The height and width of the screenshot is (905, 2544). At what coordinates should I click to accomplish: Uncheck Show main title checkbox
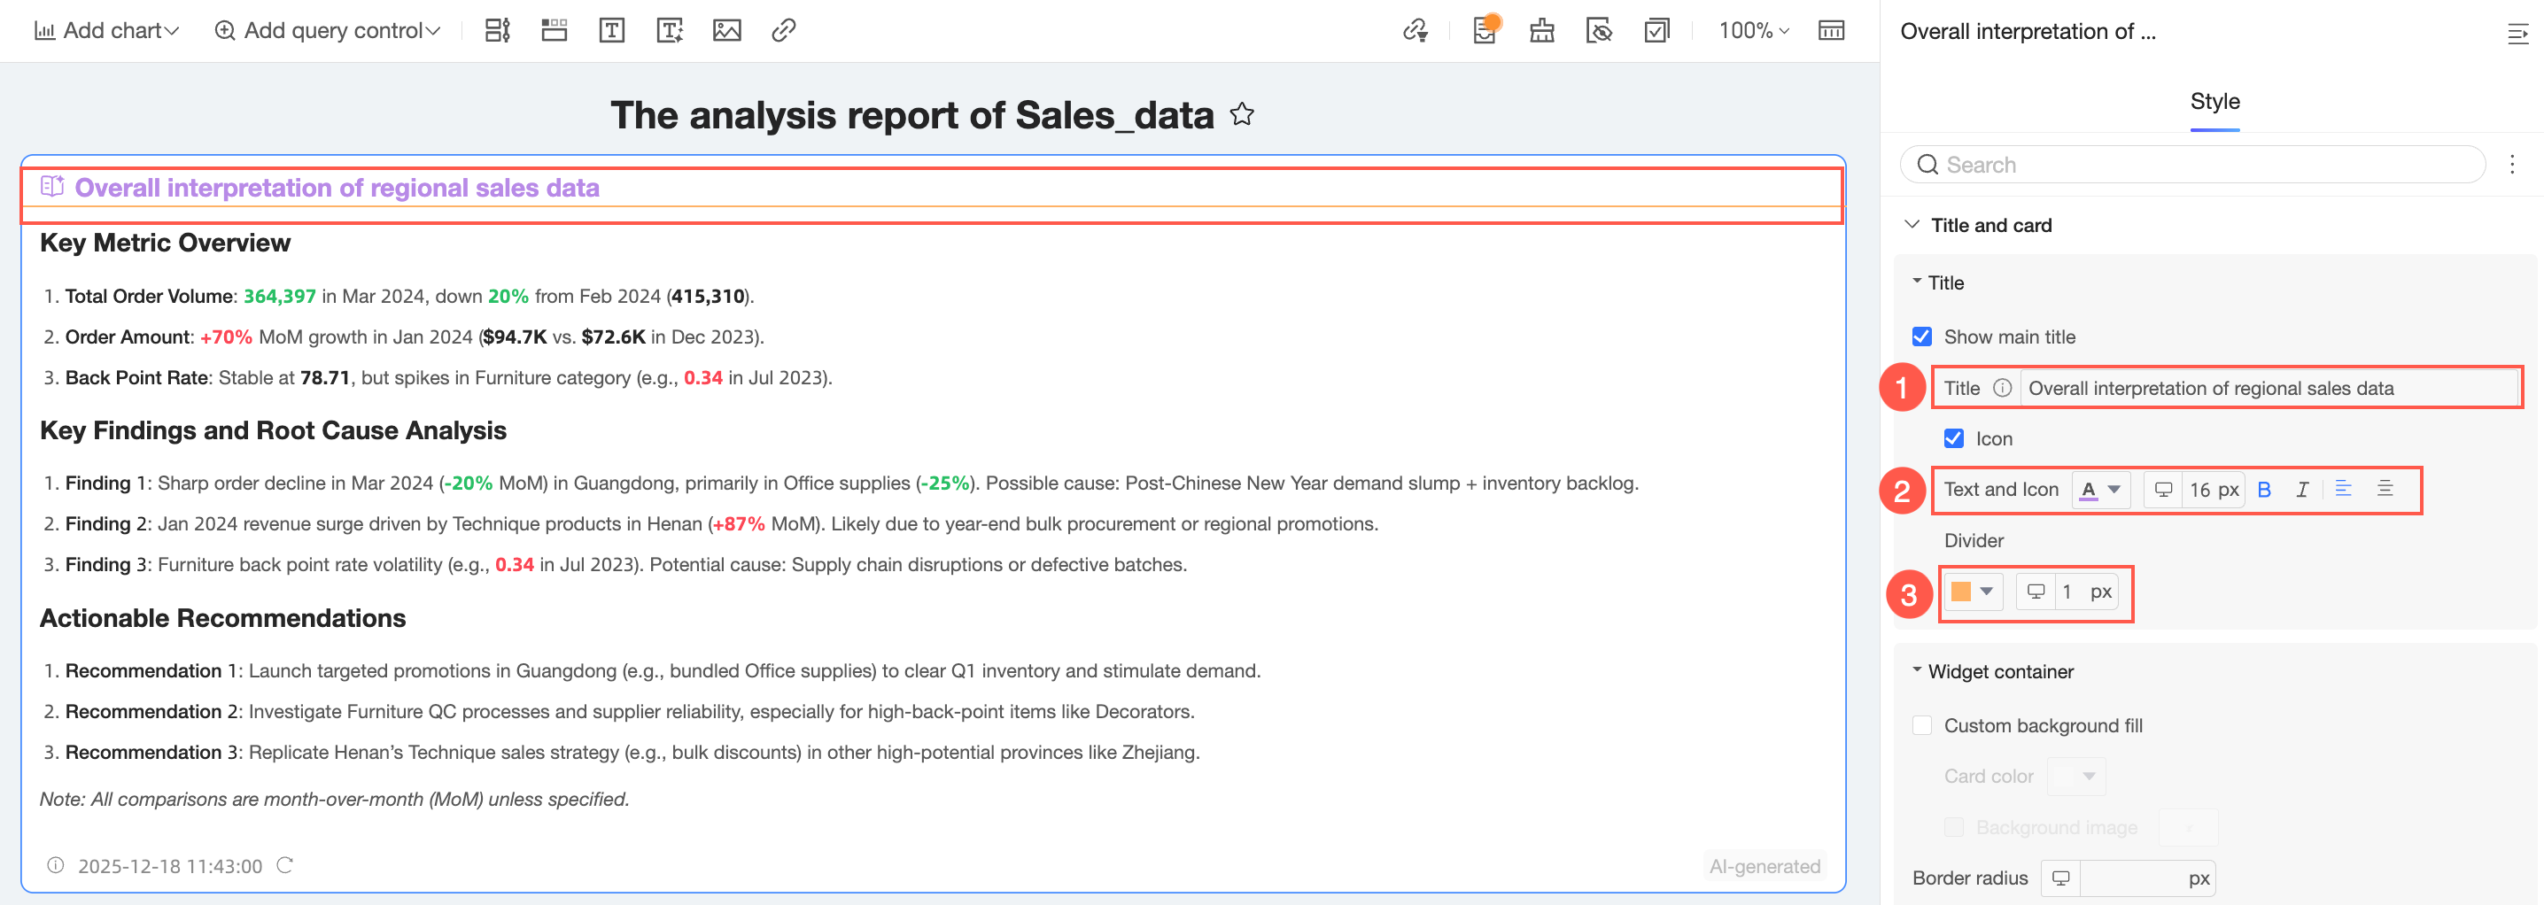click(1922, 336)
